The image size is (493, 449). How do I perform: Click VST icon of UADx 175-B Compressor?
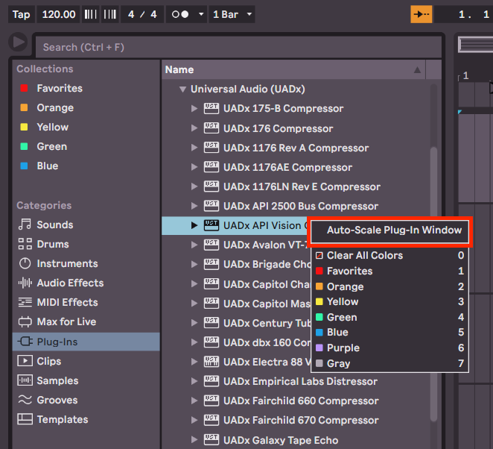pos(211,109)
